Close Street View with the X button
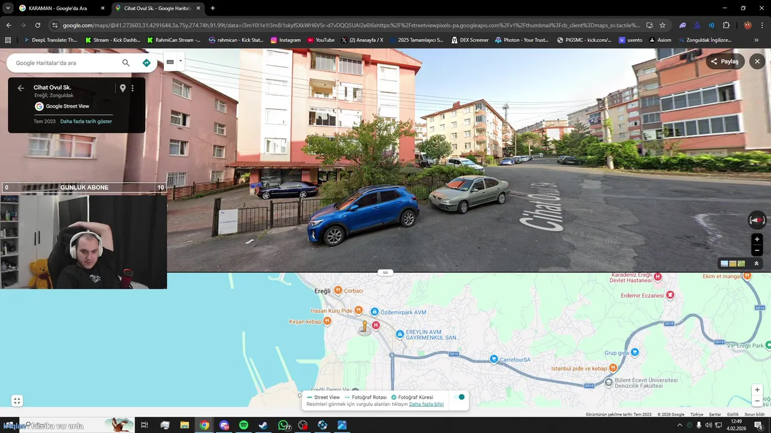771x433 pixels. tap(757, 61)
